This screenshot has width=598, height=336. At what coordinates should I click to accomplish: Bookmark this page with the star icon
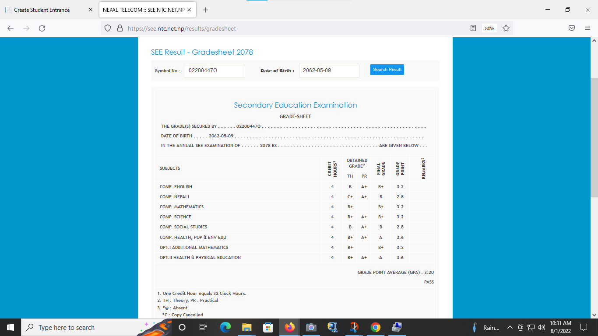(506, 28)
